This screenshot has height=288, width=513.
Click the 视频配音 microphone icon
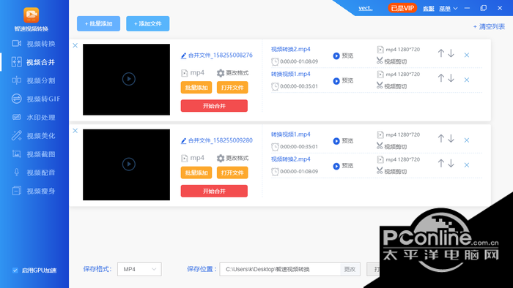16,173
